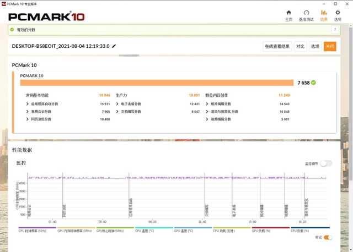The image size is (353, 252).
Task: Expand the score row showing 7 905
Action: [68, 112]
